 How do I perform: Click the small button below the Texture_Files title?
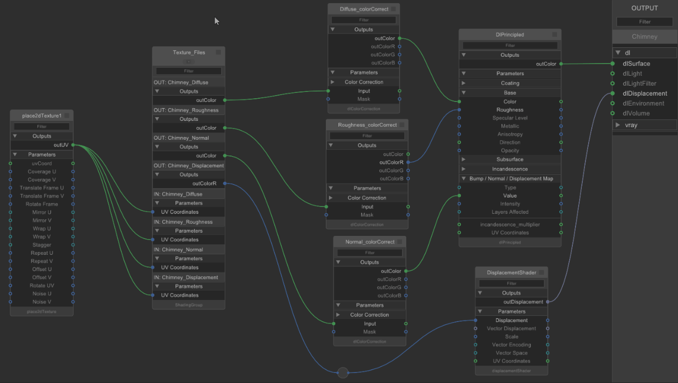189,61
